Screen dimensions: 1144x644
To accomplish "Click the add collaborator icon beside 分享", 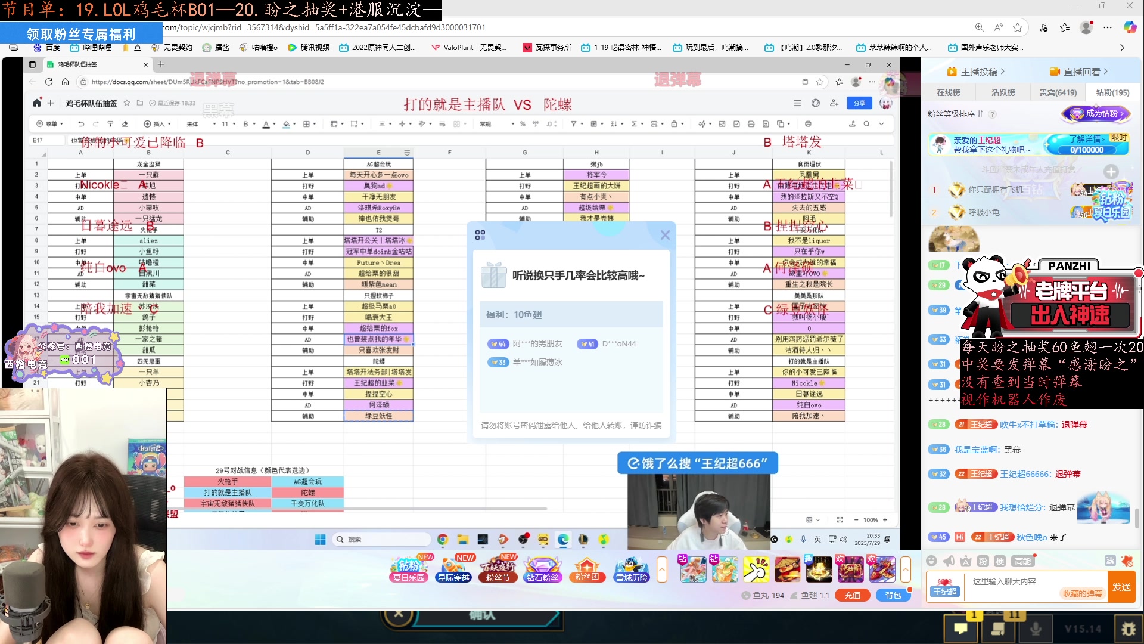I will click(834, 103).
